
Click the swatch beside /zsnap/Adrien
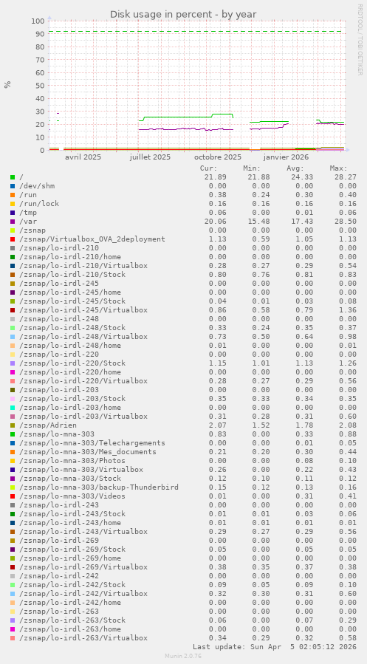pos(13,425)
